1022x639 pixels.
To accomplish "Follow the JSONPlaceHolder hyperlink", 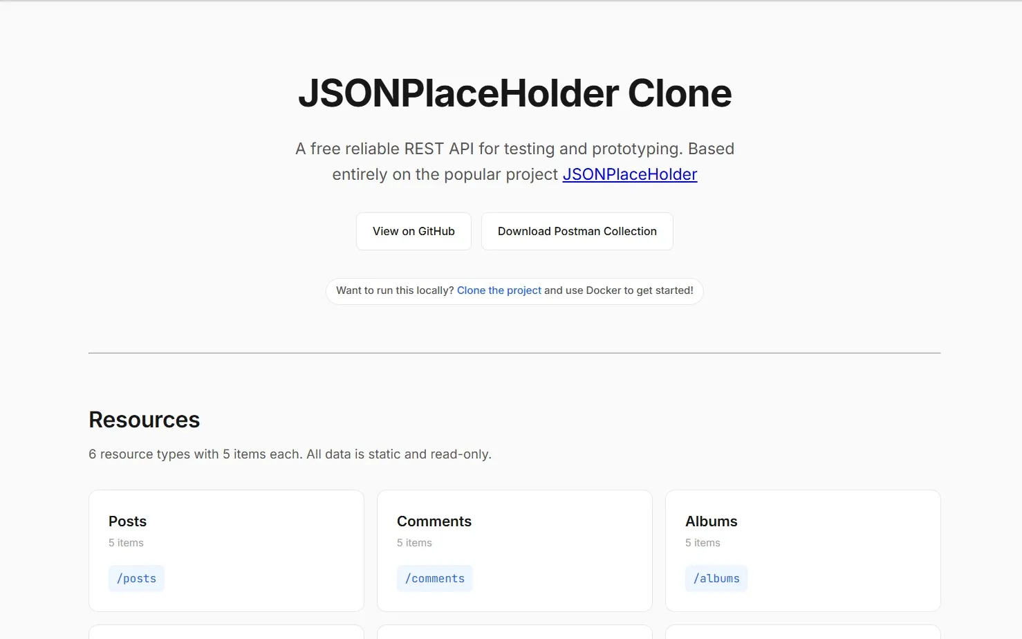I will pyautogui.click(x=630, y=174).
